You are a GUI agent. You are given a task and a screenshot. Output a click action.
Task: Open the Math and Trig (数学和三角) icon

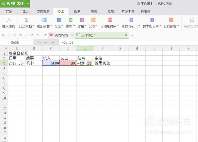click(152, 20)
